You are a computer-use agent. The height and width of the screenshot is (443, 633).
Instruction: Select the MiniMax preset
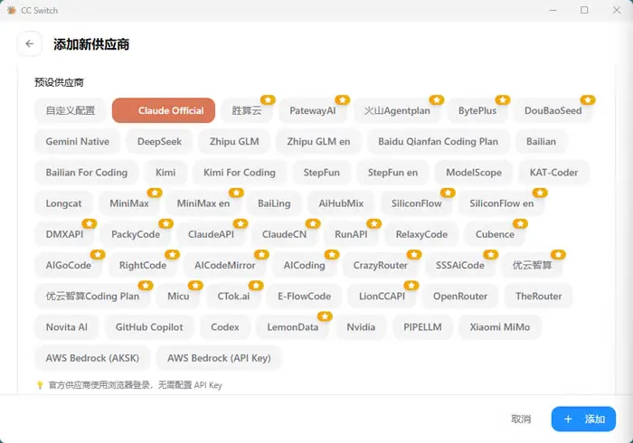pyautogui.click(x=129, y=203)
